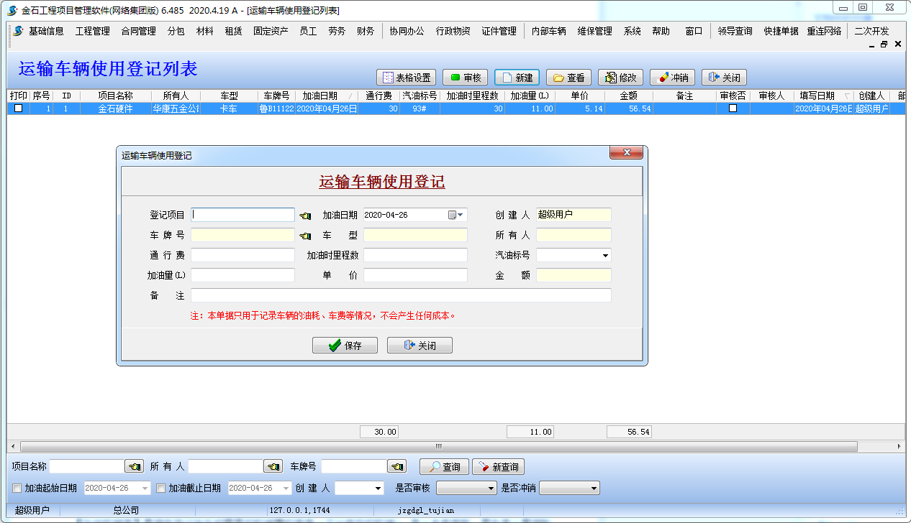Expand the 汽油标号 dropdown
Image resolution: width=911 pixels, height=523 pixels.
click(604, 256)
